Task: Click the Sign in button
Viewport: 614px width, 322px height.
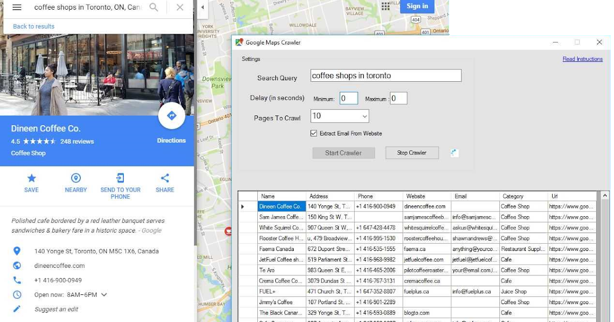Action: 417,6
